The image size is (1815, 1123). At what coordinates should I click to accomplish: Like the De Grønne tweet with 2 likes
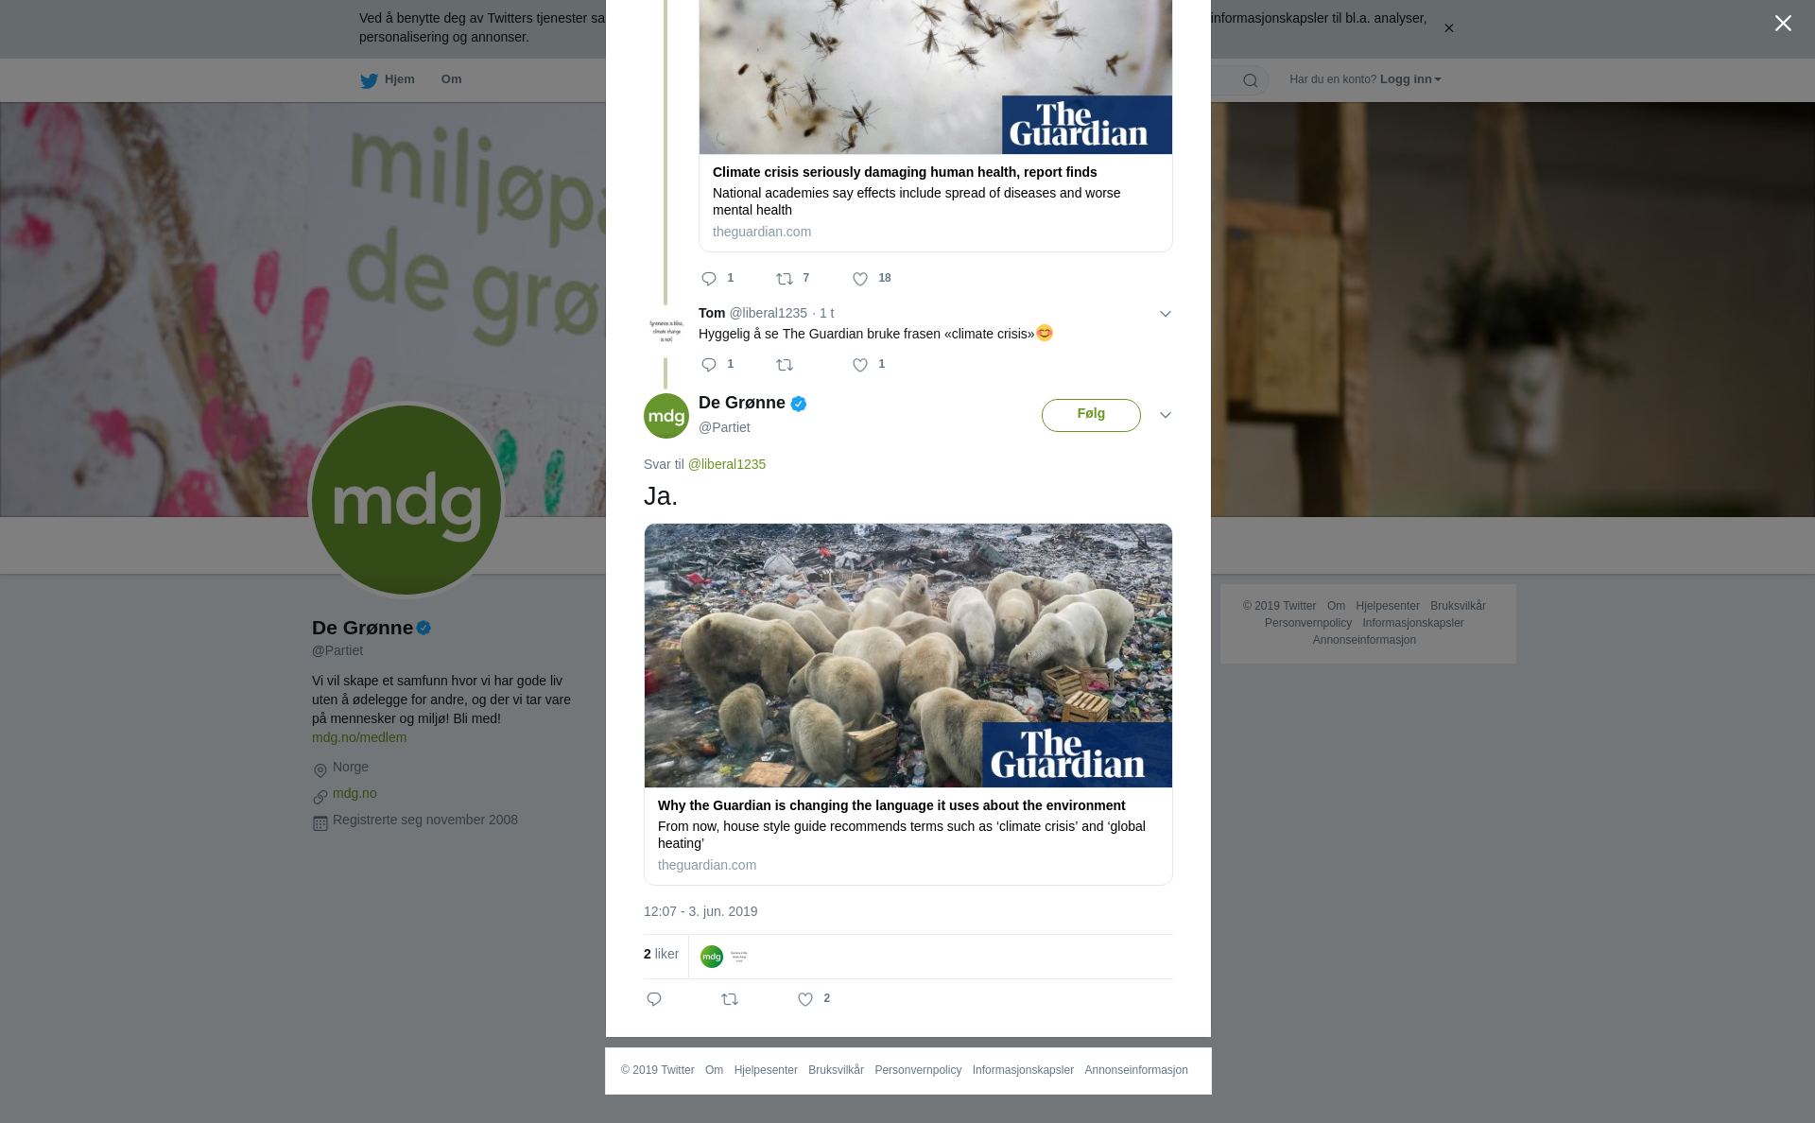(805, 999)
